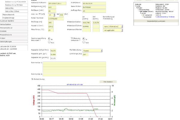
Task: Open the Provisorische ID menu entry
Action: 14,28
